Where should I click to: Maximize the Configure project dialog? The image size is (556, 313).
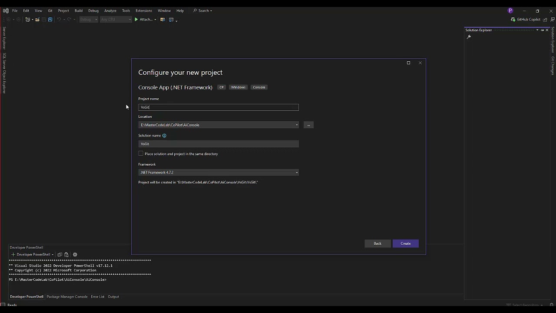[x=408, y=63]
